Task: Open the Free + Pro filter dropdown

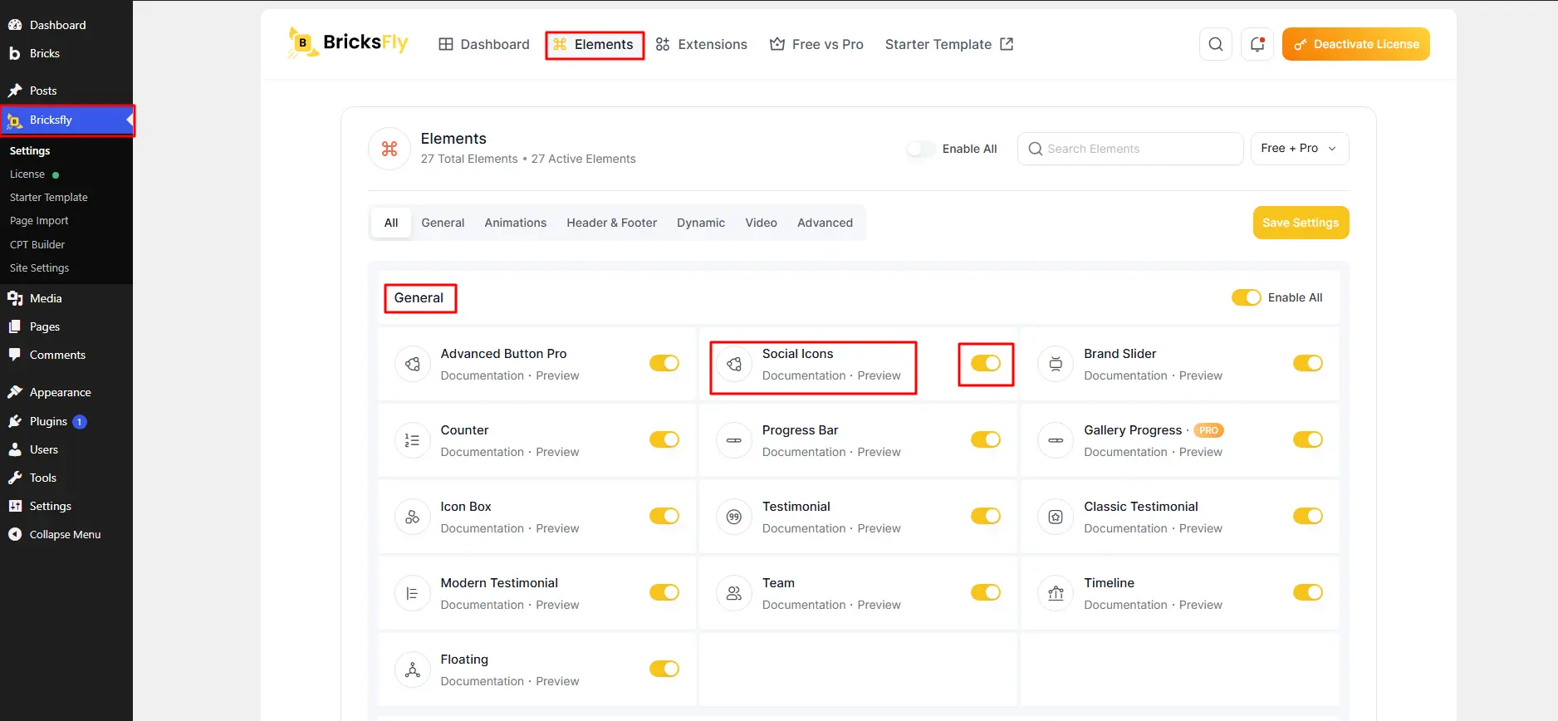Action: (x=1300, y=149)
